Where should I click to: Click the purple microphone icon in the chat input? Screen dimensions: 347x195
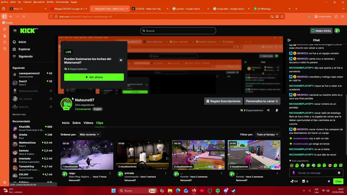coord(294,173)
